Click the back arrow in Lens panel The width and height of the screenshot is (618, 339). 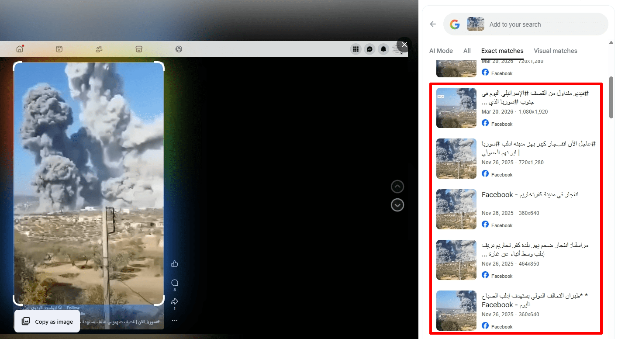click(x=433, y=24)
